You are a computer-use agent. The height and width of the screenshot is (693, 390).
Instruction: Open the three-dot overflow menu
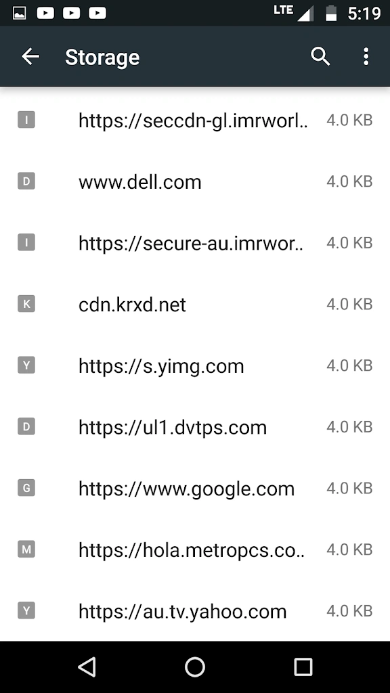366,57
